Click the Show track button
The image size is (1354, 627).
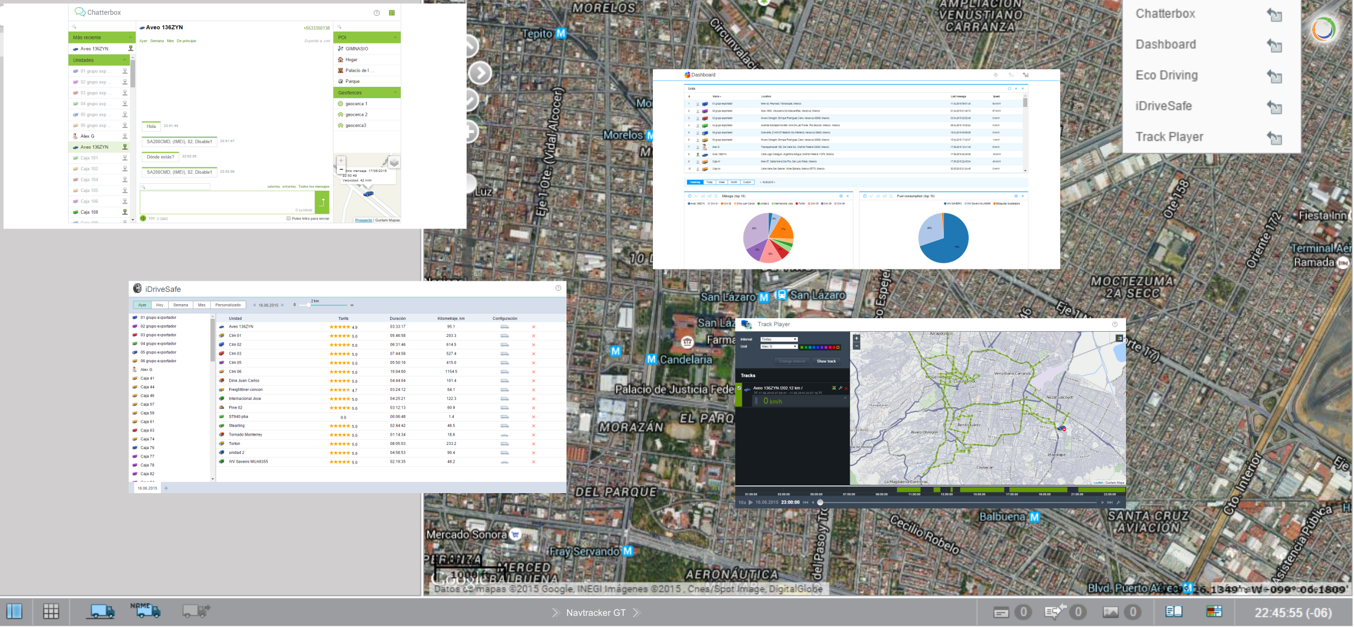(x=826, y=362)
